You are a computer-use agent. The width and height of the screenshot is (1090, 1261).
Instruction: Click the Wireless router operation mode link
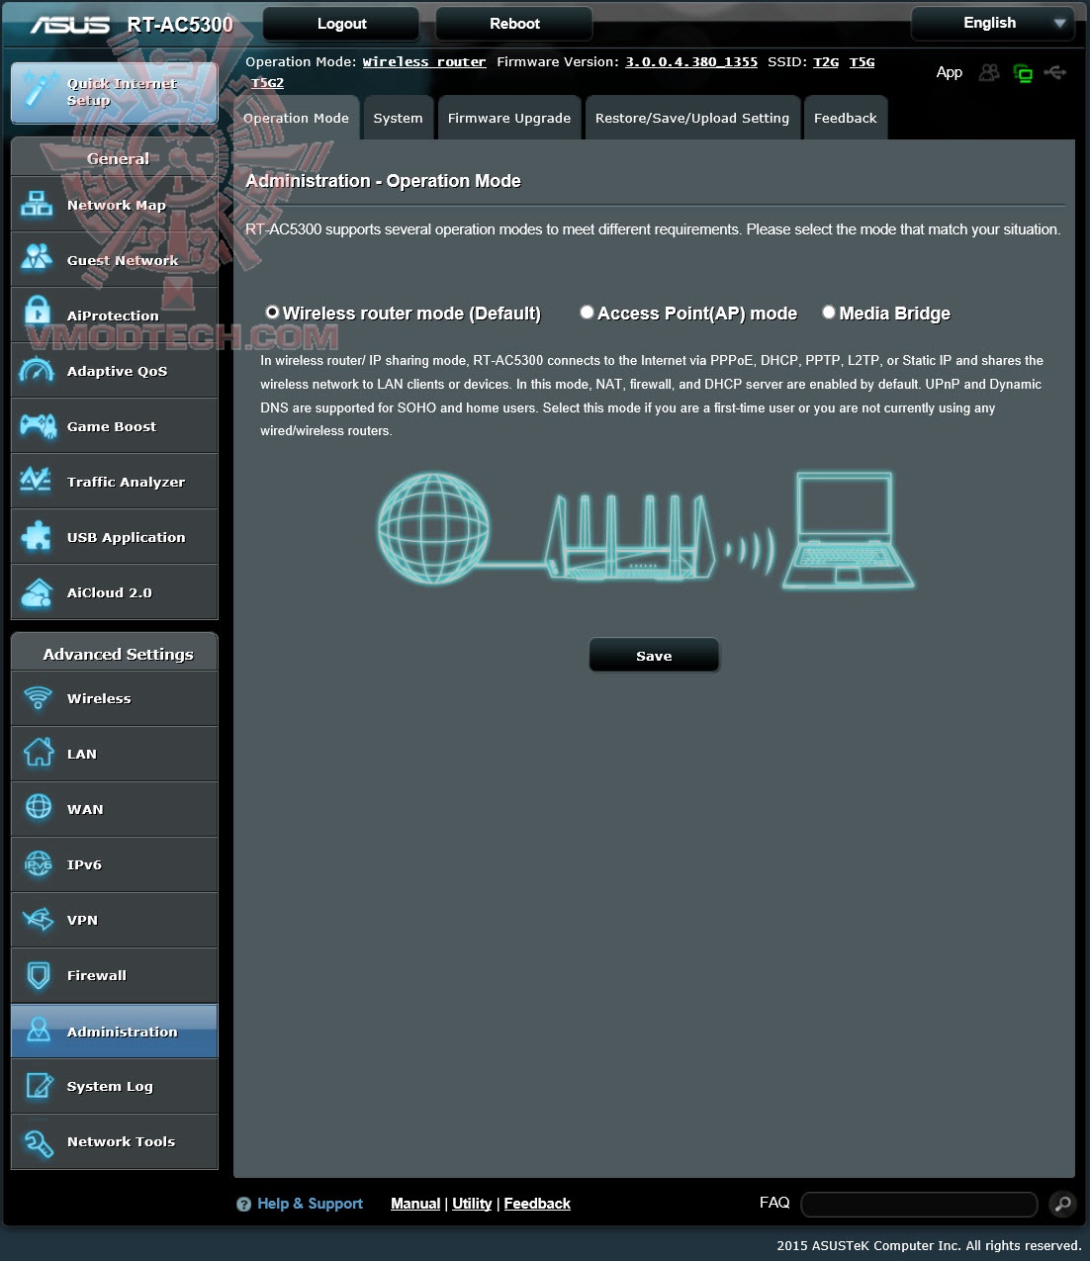(424, 61)
